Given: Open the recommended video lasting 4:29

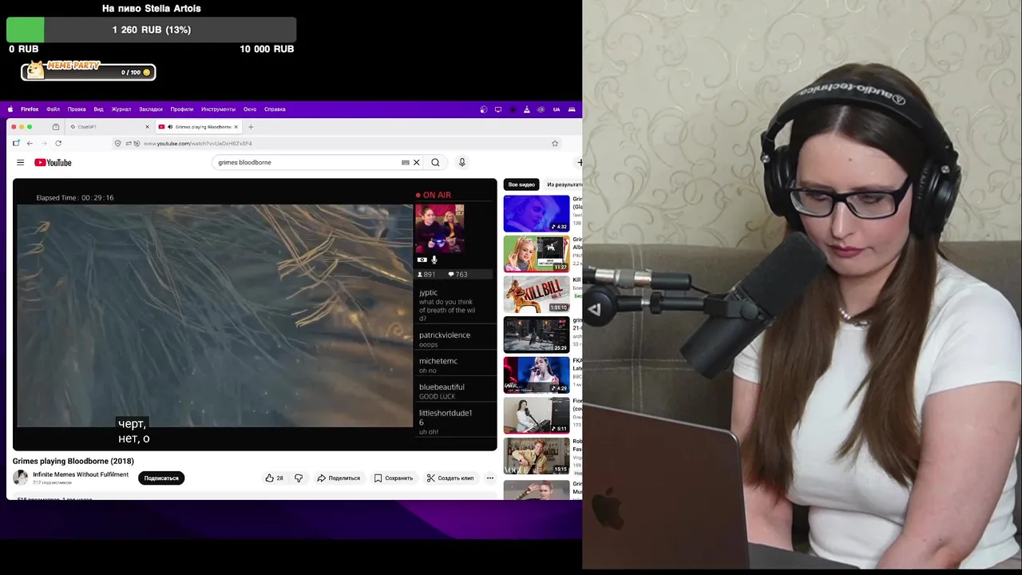Looking at the screenshot, I should [x=537, y=375].
